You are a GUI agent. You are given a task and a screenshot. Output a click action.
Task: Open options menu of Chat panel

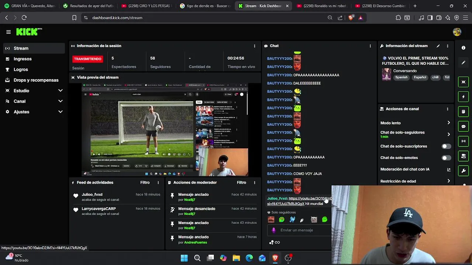[370, 46]
